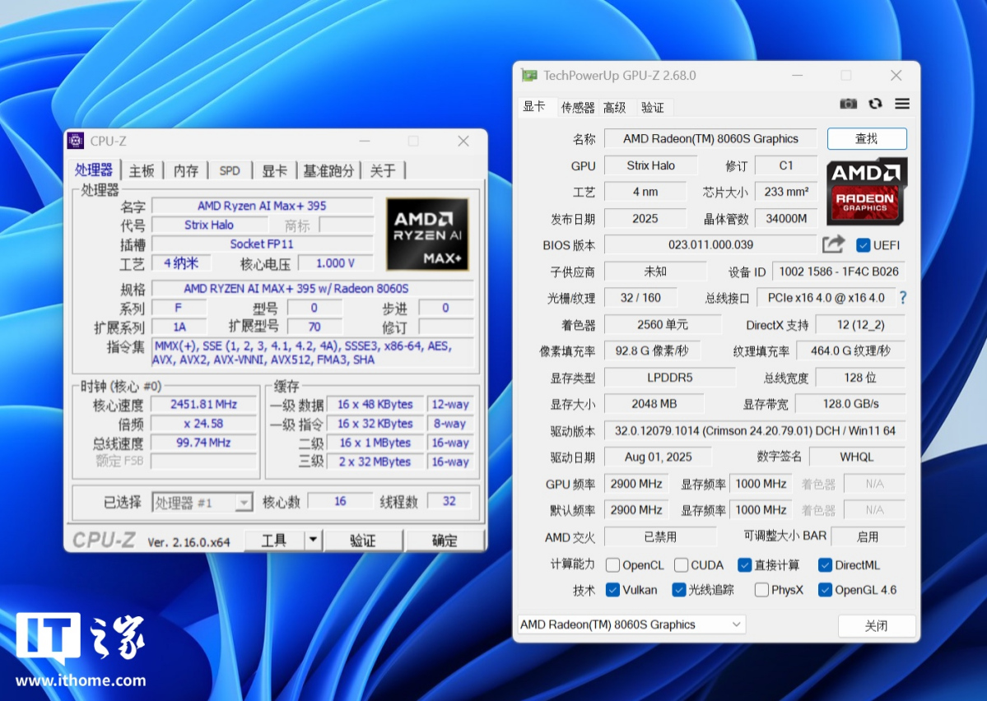The height and width of the screenshot is (701, 987).
Task: Enable the PhysX checkbox
Action: [x=761, y=590]
